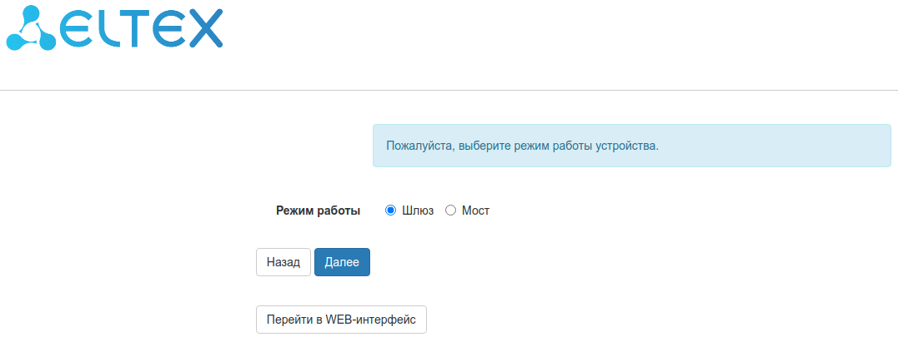Click the text Пожалуйста, выберите режим работы устройства
Image resolution: width=898 pixels, height=342 pixels.
click(523, 146)
